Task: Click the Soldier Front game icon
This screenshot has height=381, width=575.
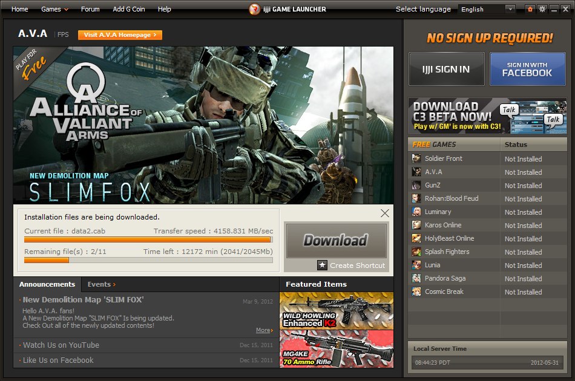Action: point(416,158)
